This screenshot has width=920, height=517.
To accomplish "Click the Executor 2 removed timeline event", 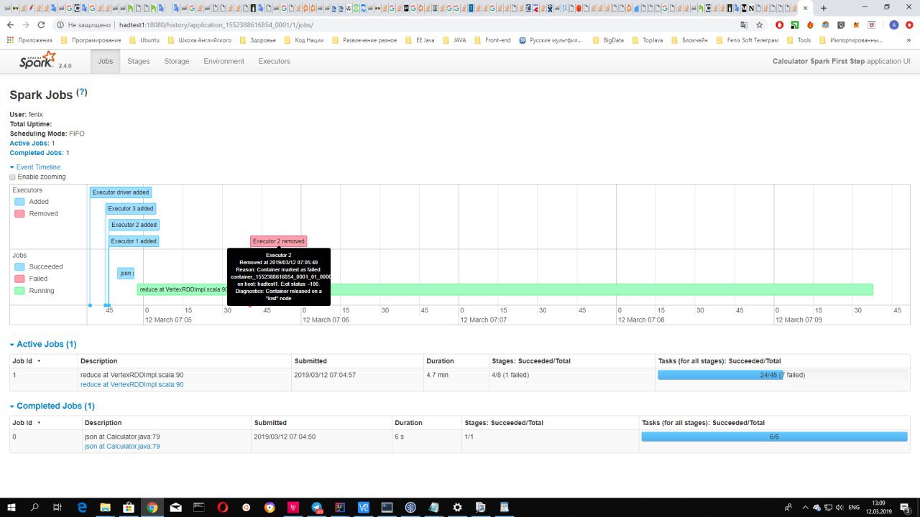I will (x=278, y=241).
